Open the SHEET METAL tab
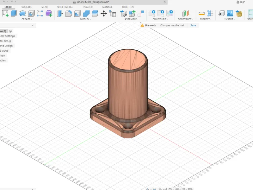 tap(65, 7)
